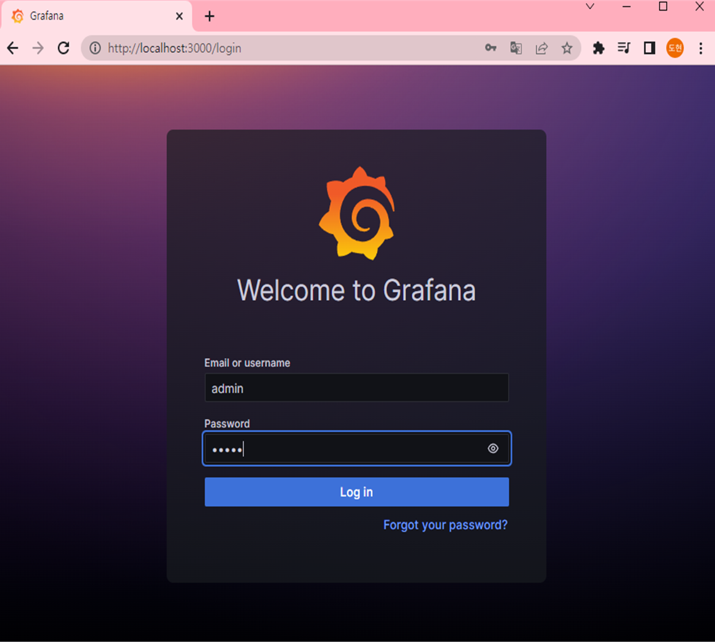Click the Welcome to Grafana heading
This screenshot has height=642, width=715.
357,290
